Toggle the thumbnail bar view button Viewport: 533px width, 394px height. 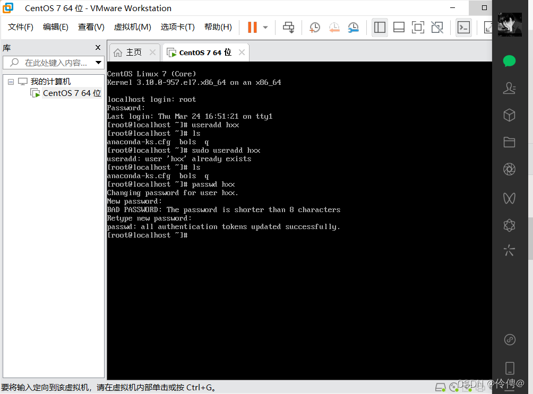click(399, 27)
